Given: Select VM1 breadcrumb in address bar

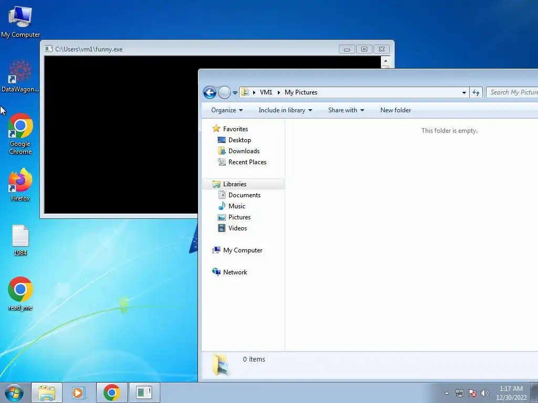Looking at the screenshot, I should point(266,92).
